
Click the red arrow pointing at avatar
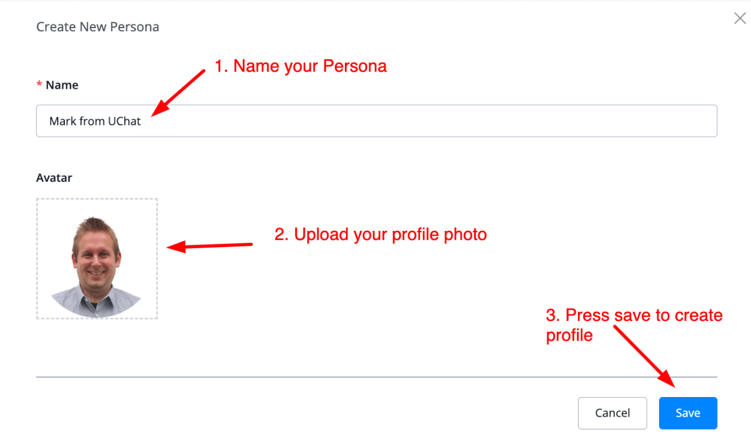click(x=210, y=245)
